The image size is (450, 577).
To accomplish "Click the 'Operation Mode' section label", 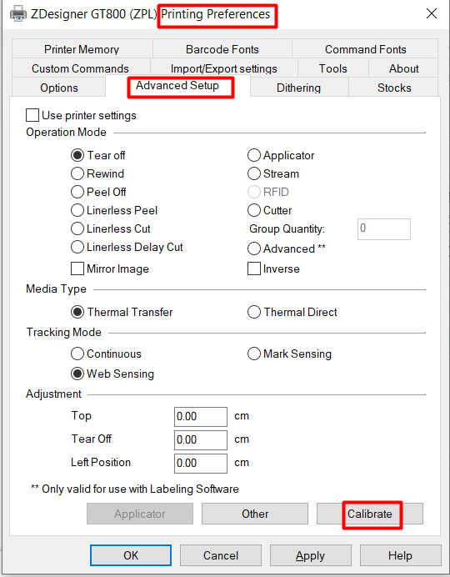I will click(x=66, y=132).
